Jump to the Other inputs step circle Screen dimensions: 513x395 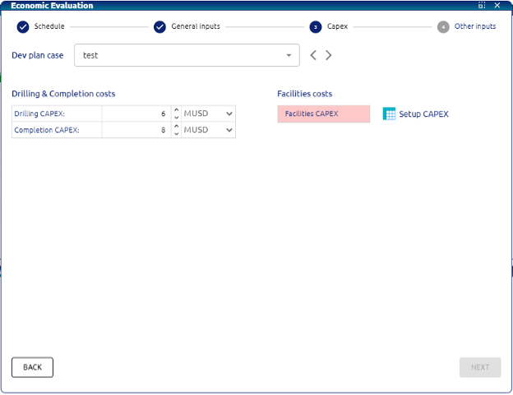point(443,26)
